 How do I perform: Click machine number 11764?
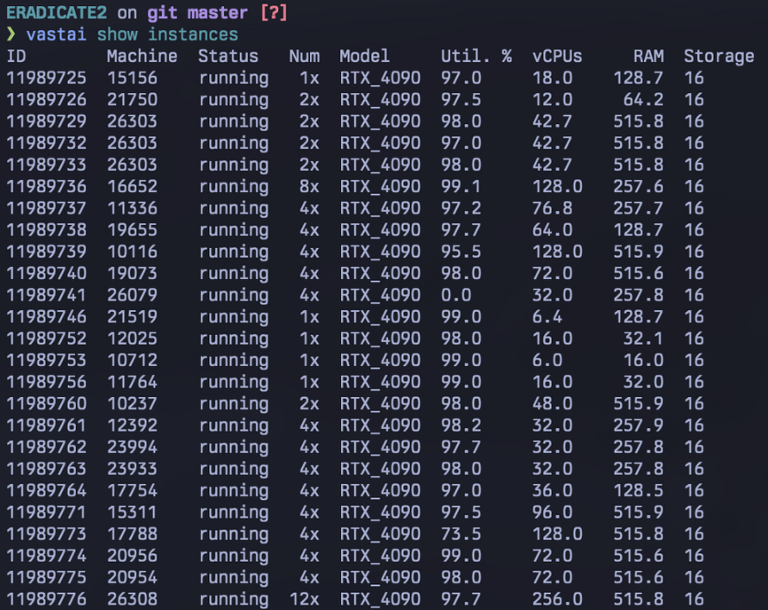(x=133, y=382)
